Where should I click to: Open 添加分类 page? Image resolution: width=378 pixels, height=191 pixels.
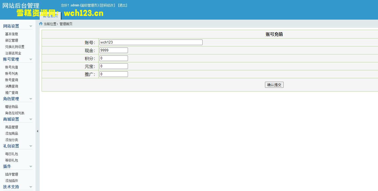(12, 140)
